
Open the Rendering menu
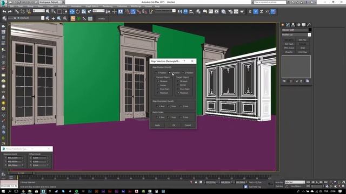(x=107, y=6)
